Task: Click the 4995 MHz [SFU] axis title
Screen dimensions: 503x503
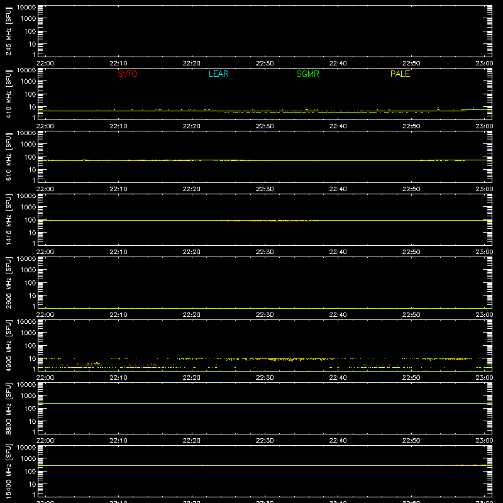Action: click(x=9, y=345)
